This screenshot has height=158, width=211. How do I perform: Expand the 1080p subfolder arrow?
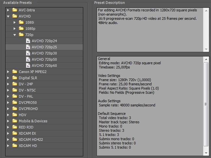pyautogui.click(x=15, y=29)
